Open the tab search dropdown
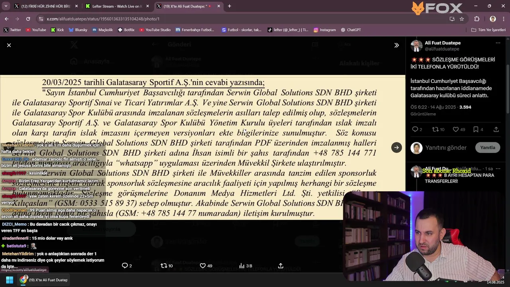The image size is (510, 287). [6, 6]
